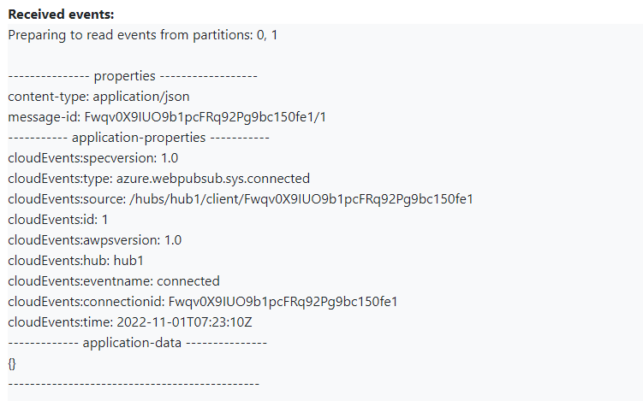This screenshot has width=643, height=401.
Task: Click the azure.webpubsub.sys.connected type value
Action: [213, 179]
